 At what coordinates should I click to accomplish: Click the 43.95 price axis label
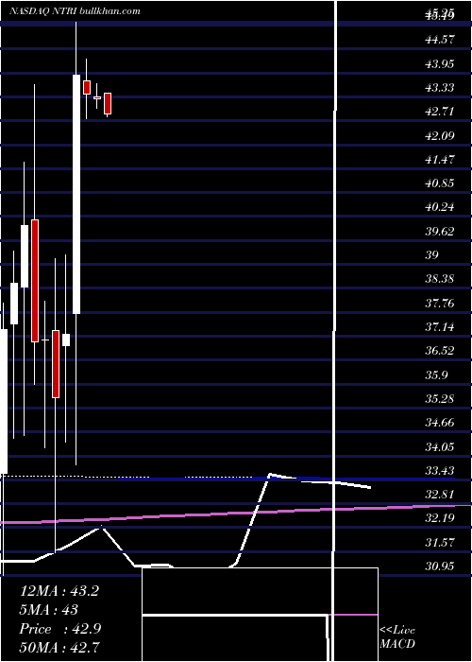pyautogui.click(x=440, y=63)
